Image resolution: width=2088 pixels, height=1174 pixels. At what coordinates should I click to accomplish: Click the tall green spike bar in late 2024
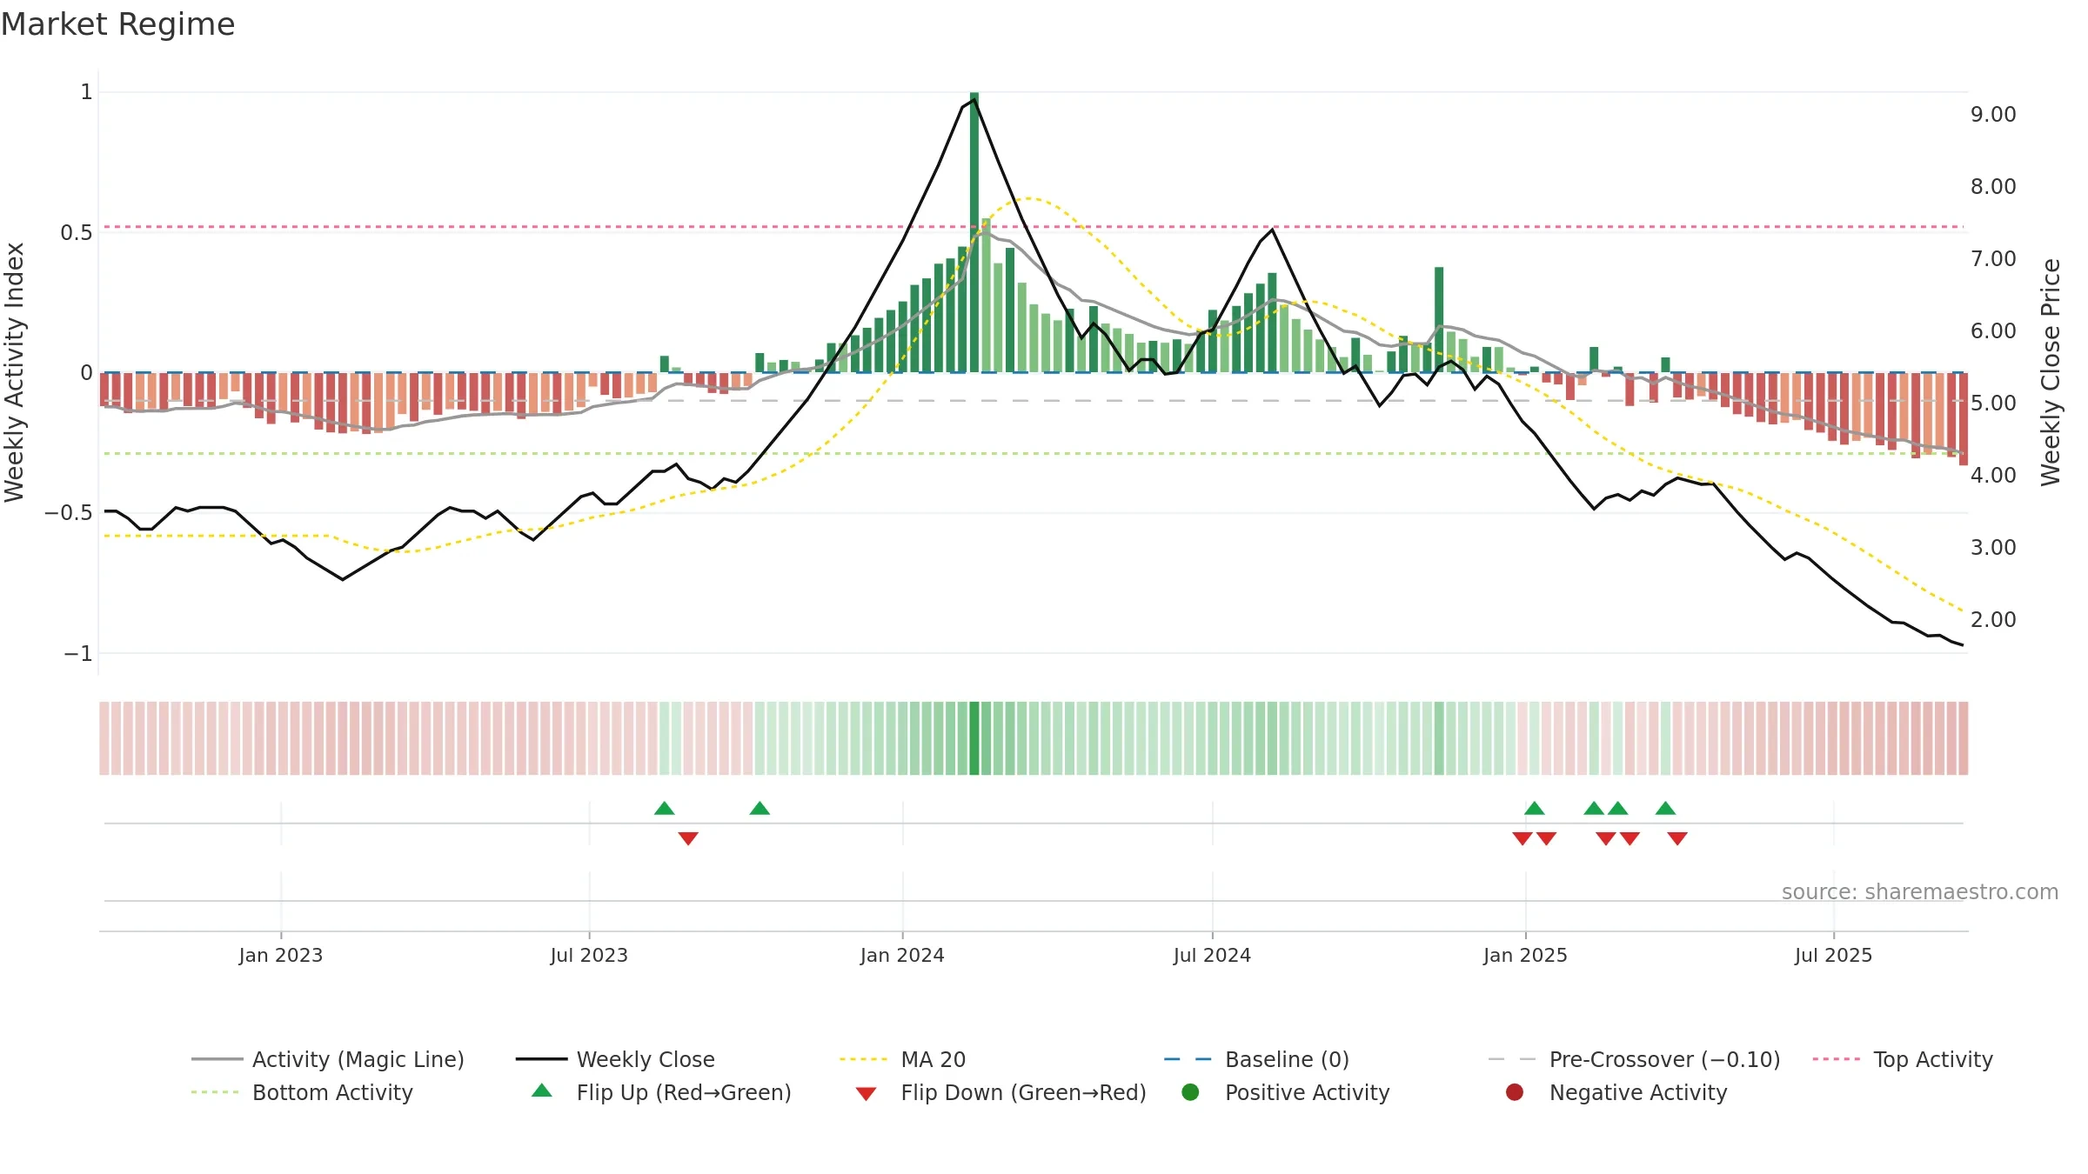click(x=1439, y=320)
